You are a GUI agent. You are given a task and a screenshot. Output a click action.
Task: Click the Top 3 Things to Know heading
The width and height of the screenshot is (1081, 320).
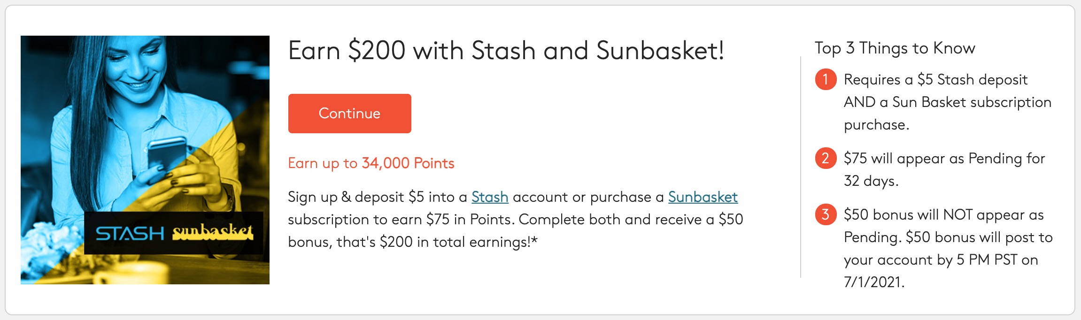(895, 47)
